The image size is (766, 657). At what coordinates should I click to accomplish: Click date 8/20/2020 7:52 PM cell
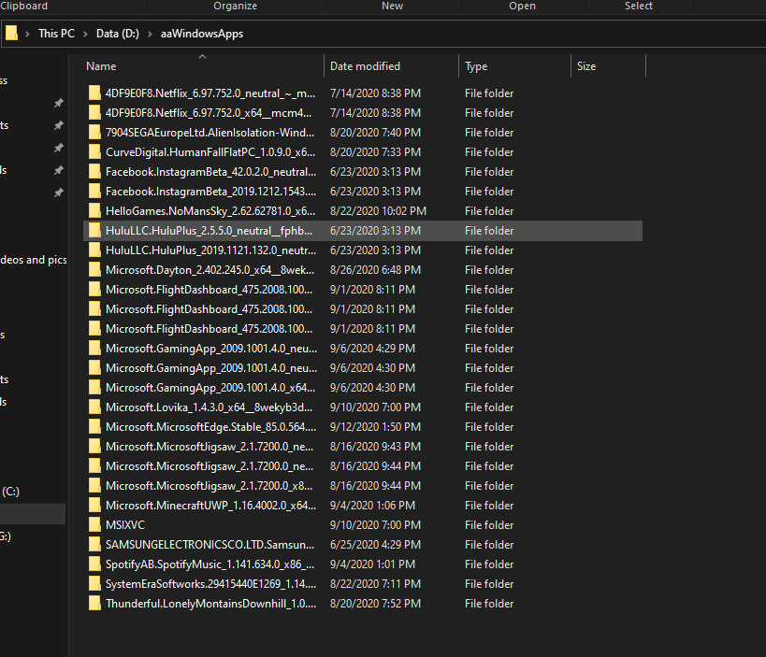click(375, 604)
